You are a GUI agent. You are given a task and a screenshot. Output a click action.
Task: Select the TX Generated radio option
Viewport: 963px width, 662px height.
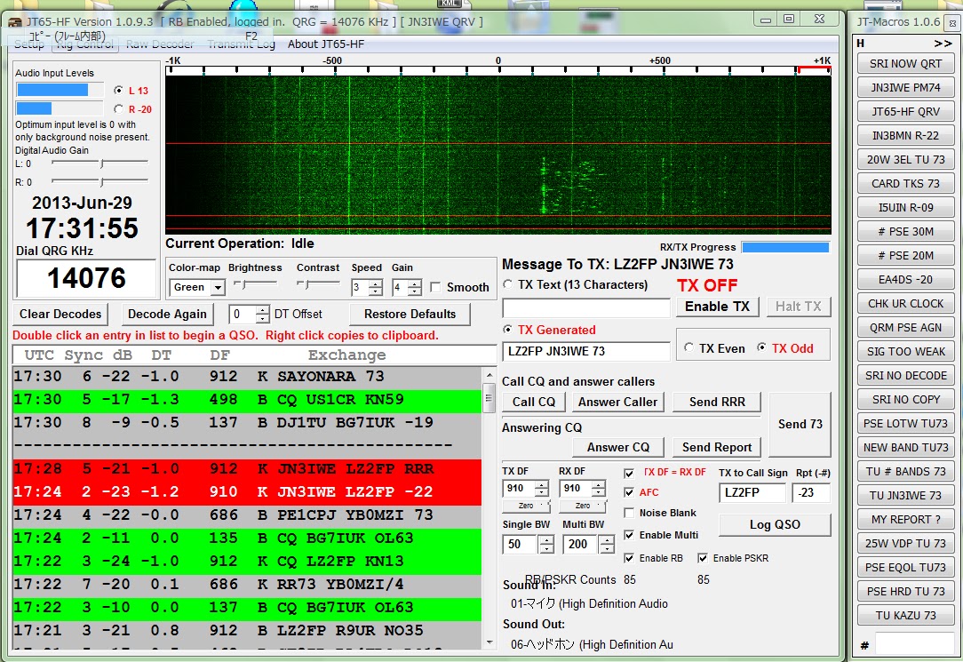(508, 330)
